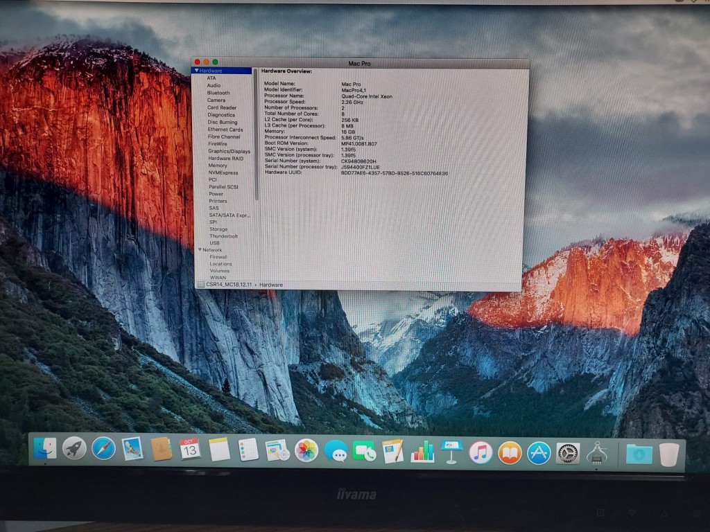The image size is (710, 532).
Task: Select Firewall under Network
Action: [x=218, y=257]
